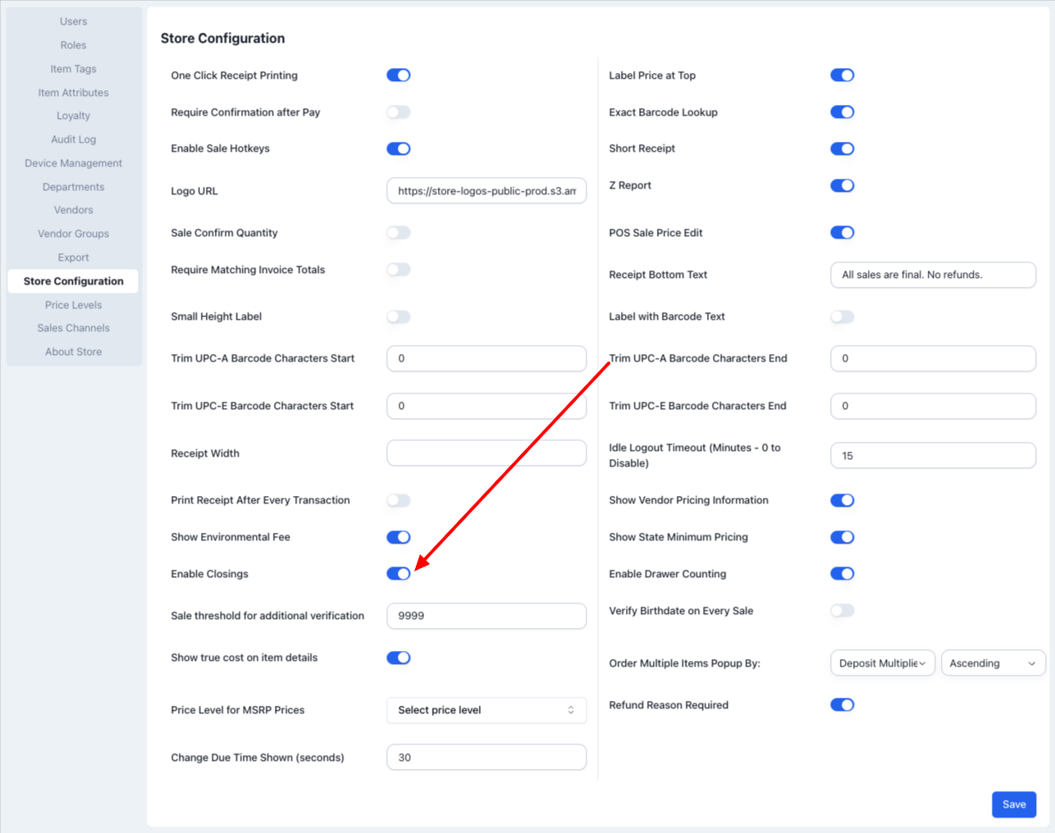Expand the Deposit Multiplier sort dropdown
The height and width of the screenshot is (833, 1055).
[882, 663]
